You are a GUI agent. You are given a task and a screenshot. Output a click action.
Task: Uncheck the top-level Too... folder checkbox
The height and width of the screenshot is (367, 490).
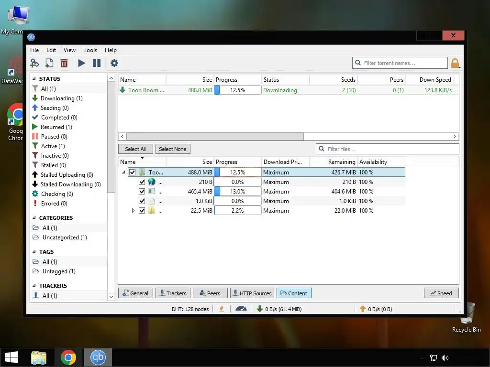click(132, 172)
